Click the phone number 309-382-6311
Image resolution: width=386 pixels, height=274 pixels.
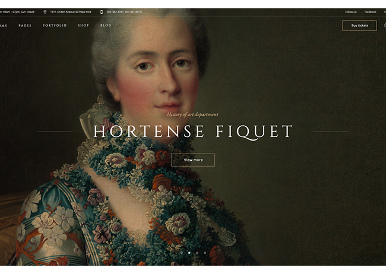click(x=115, y=12)
